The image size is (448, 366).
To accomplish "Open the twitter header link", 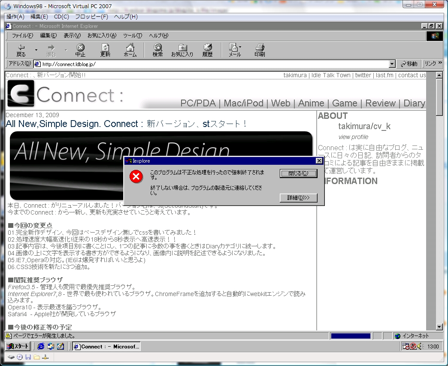I will [x=363, y=75].
